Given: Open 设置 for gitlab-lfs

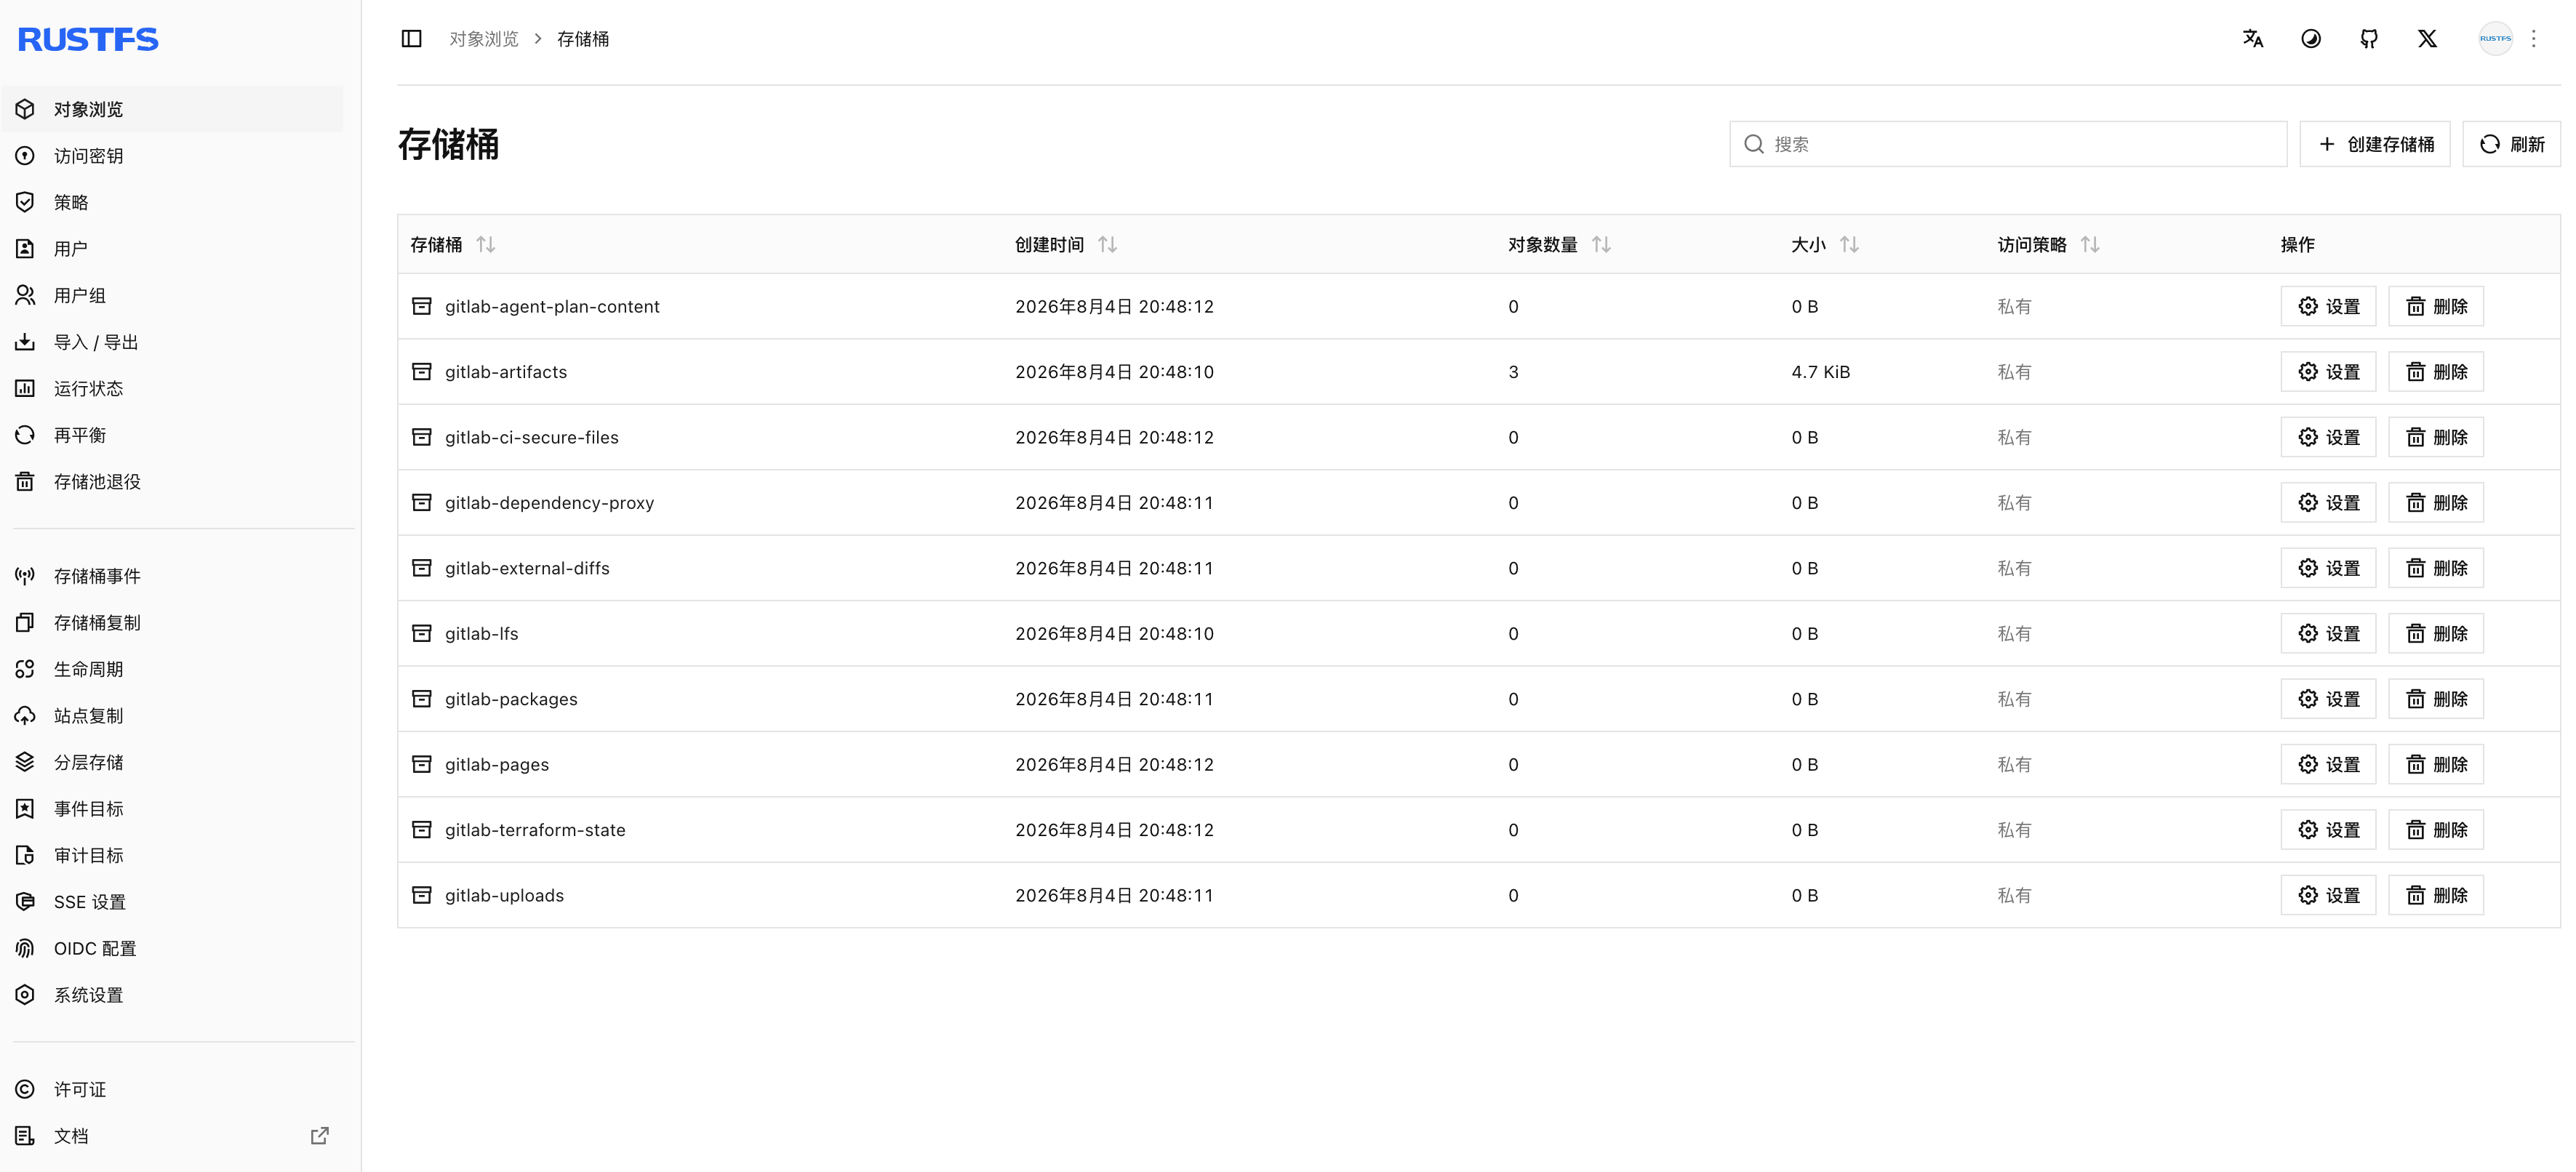Looking at the screenshot, I should [x=2328, y=633].
